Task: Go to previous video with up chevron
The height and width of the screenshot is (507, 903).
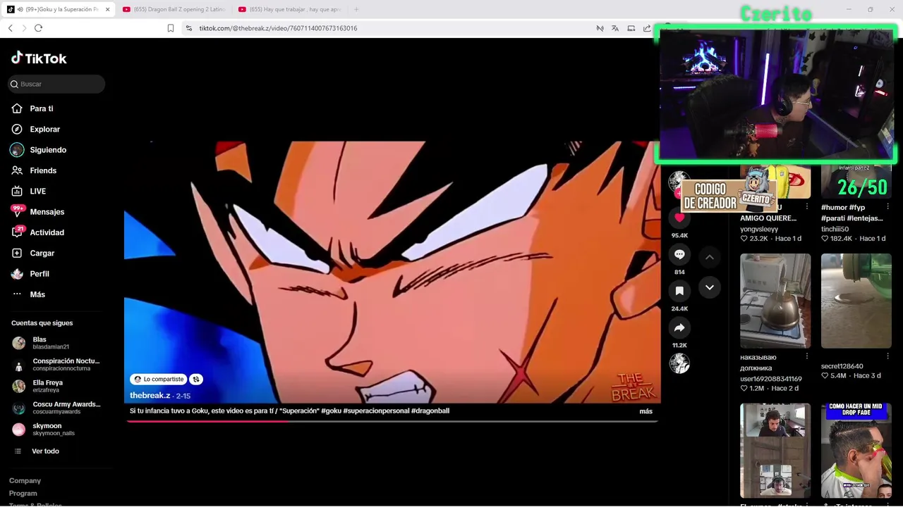Action: 710,257
